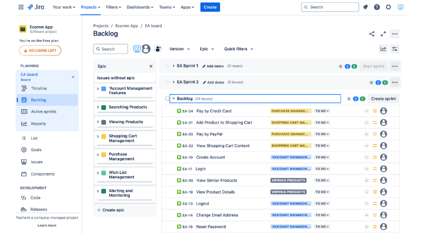
Task: Click assignee avatar for EA-24
Action: tap(383, 111)
